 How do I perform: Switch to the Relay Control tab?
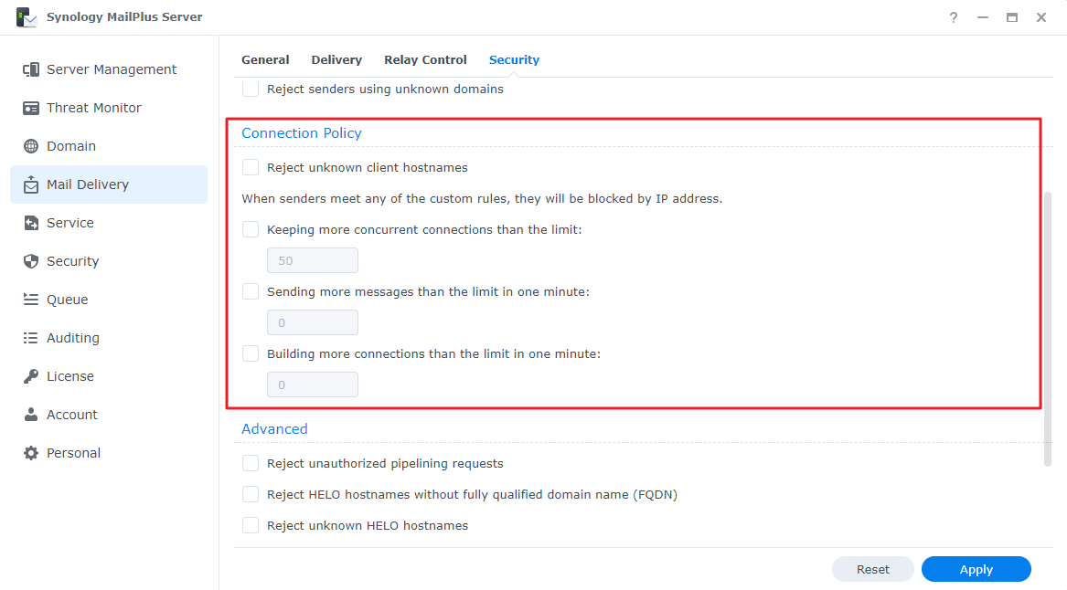point(425,59)
